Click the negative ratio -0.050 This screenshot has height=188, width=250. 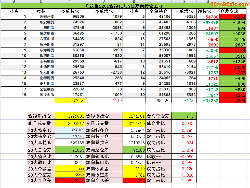click(184, 157)
